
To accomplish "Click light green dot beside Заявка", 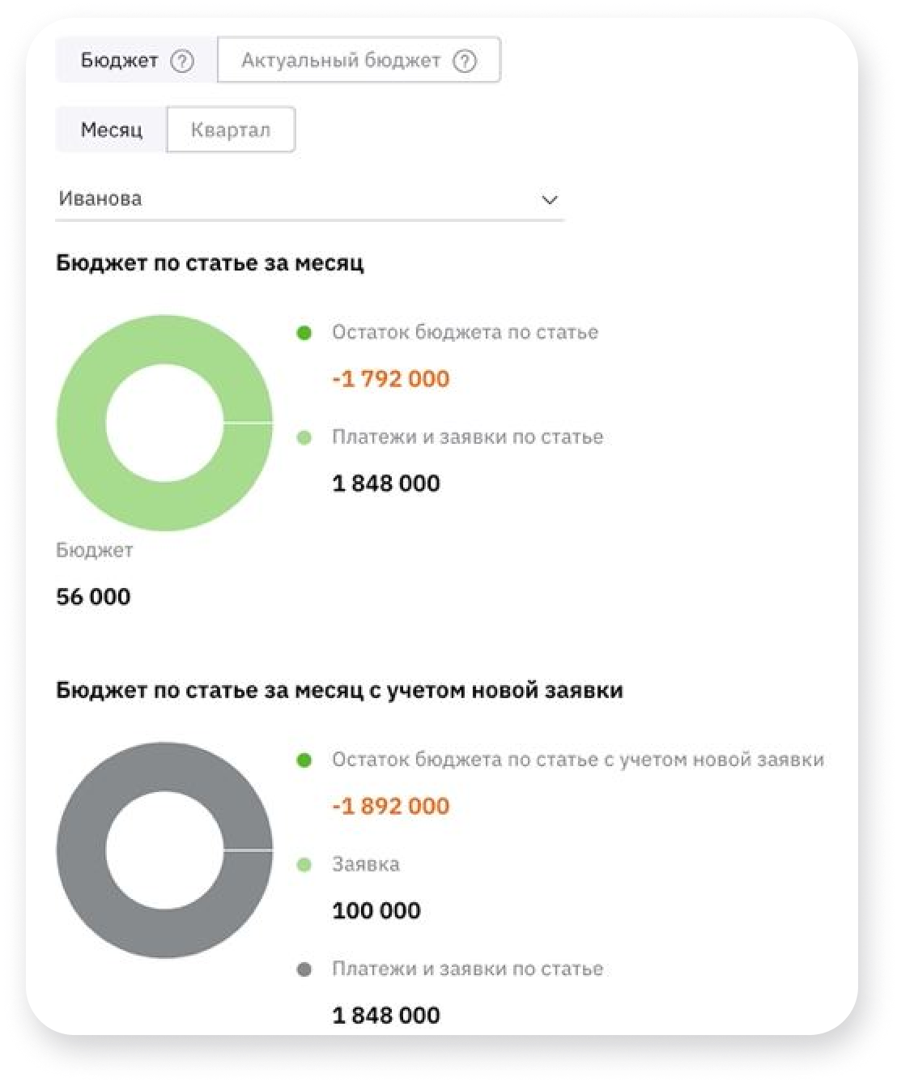I will coord(304,865).
